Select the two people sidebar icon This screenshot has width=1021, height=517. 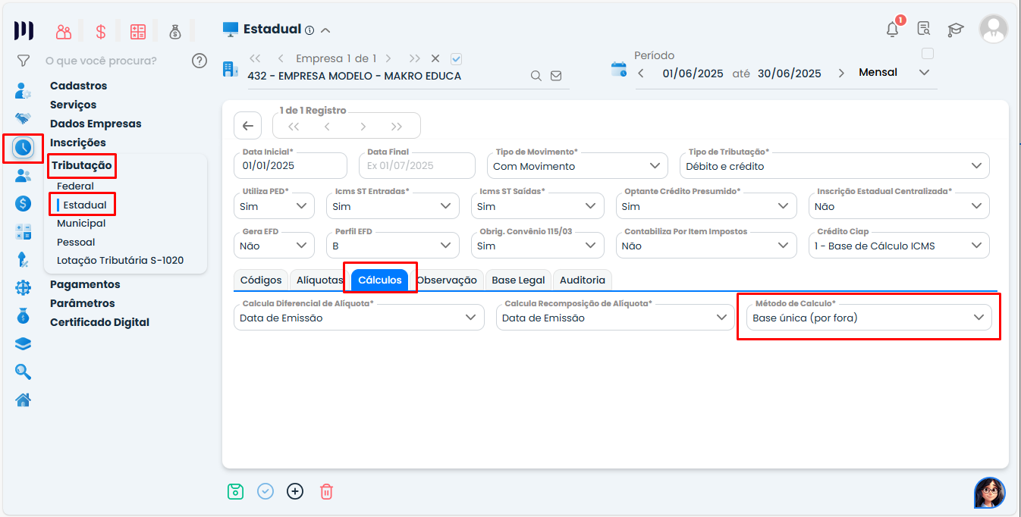tap(24, 176)
